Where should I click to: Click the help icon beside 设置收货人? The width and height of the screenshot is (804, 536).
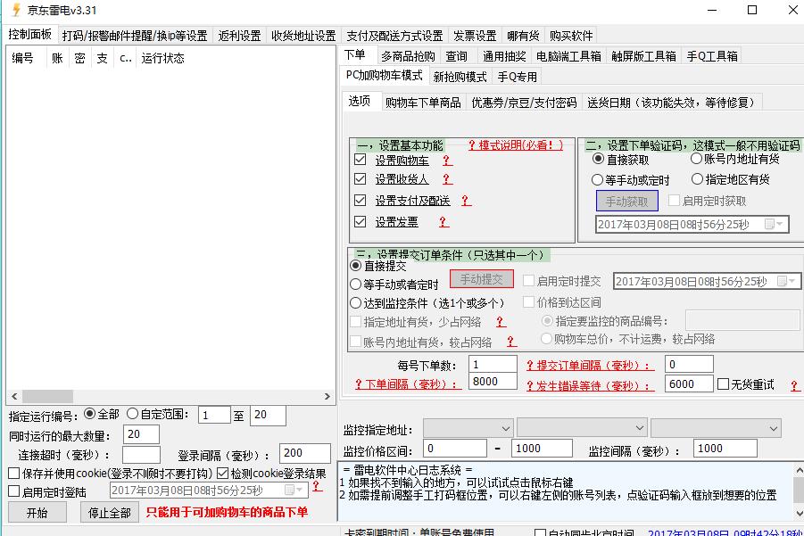click(x=447, y=180)
